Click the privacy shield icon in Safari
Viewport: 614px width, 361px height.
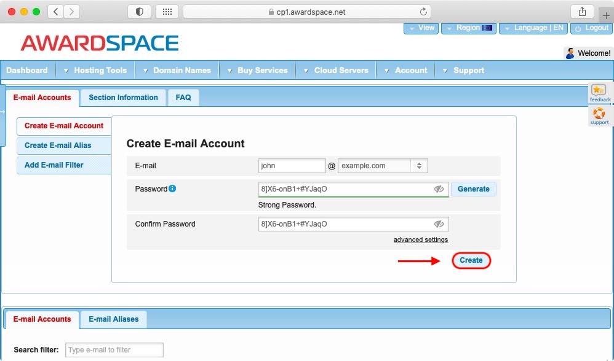coord(138,11)
